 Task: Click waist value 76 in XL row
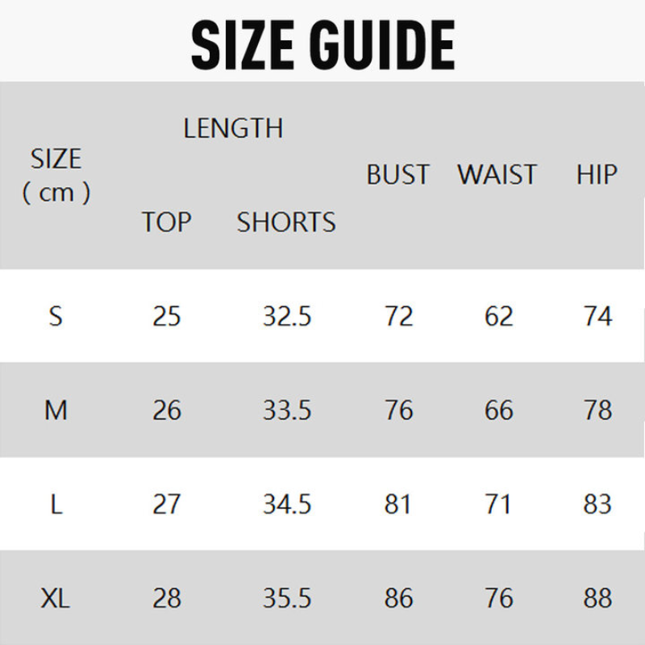point(499,598)
